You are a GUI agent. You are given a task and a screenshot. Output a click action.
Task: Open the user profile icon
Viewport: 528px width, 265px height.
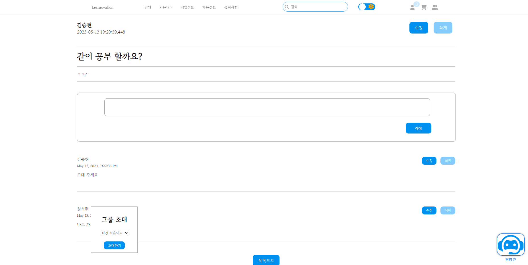[x=412, y=7]
